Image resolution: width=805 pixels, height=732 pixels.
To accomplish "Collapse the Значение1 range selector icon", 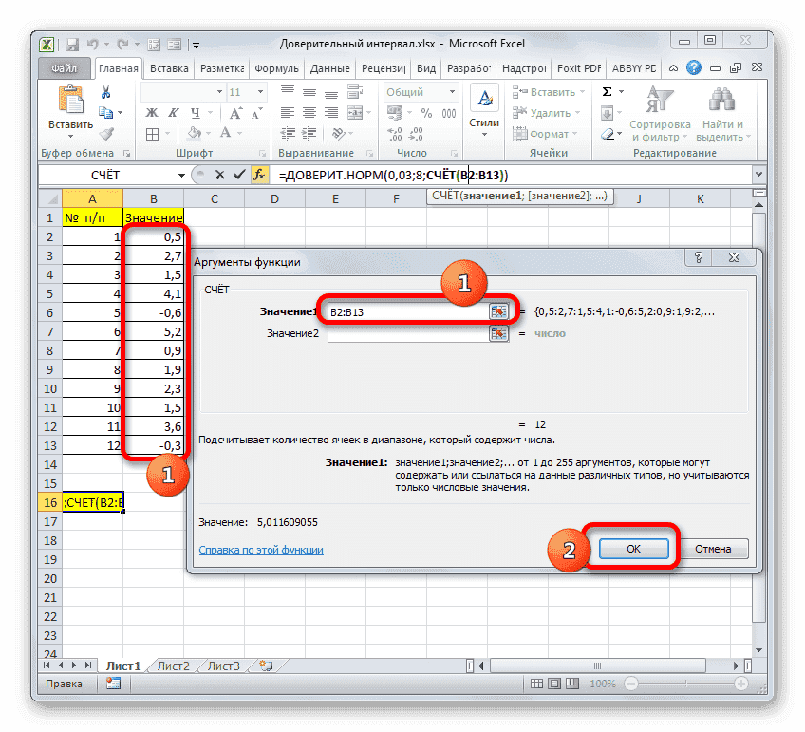I will click(x=498, y=310).
